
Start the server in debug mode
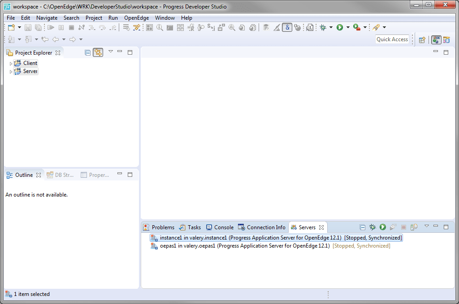click(x=372, y=227)
